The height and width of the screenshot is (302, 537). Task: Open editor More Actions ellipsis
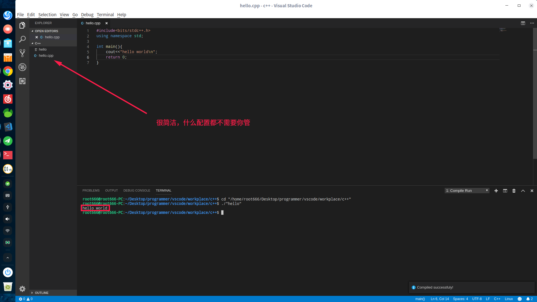pyautogui.click(x=532, y=23)
